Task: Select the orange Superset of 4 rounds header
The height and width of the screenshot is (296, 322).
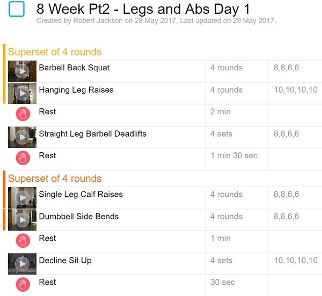Action: tap(55, 179)
